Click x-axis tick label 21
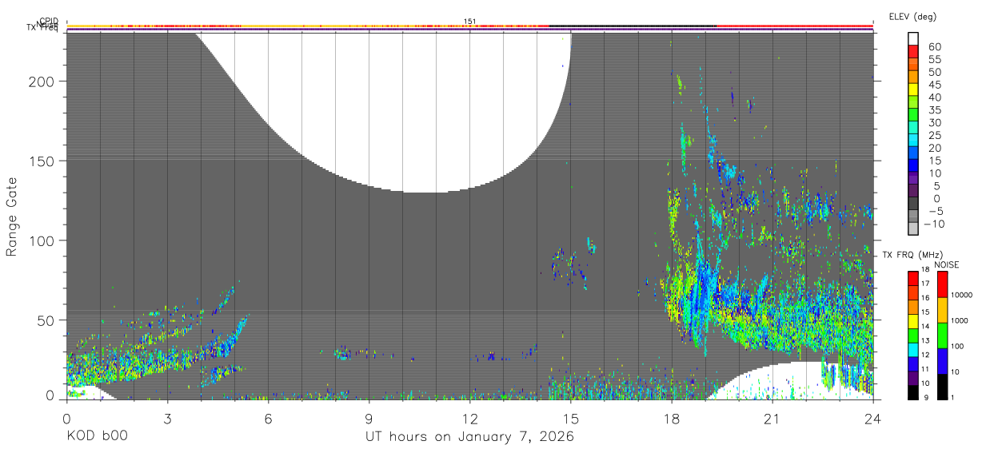The image size is (982, 453). coord(772,418)
